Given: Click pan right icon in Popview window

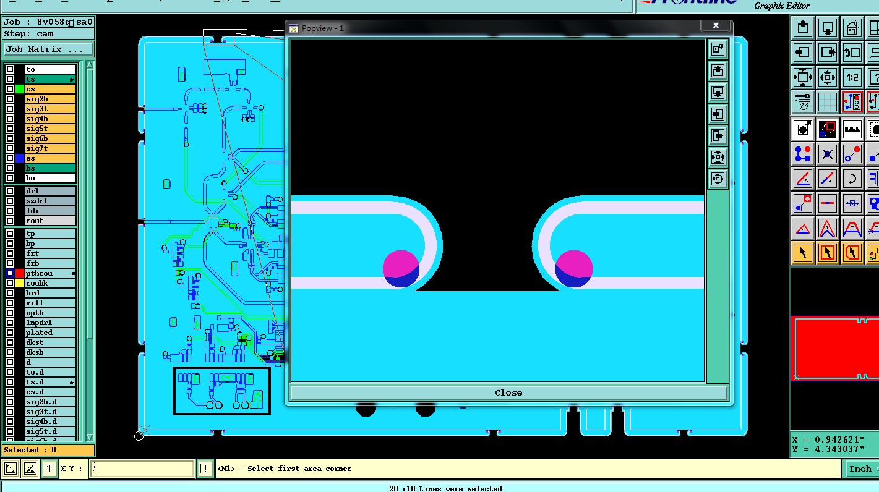Looking at the screenshot, I should pyautogui.click(x=718, y=136).
